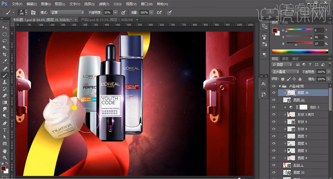Viewport: 333px width, 179px height.
Task: Open the layer blend mode 正片叠底 dropdown
Action: click(285, 72)
